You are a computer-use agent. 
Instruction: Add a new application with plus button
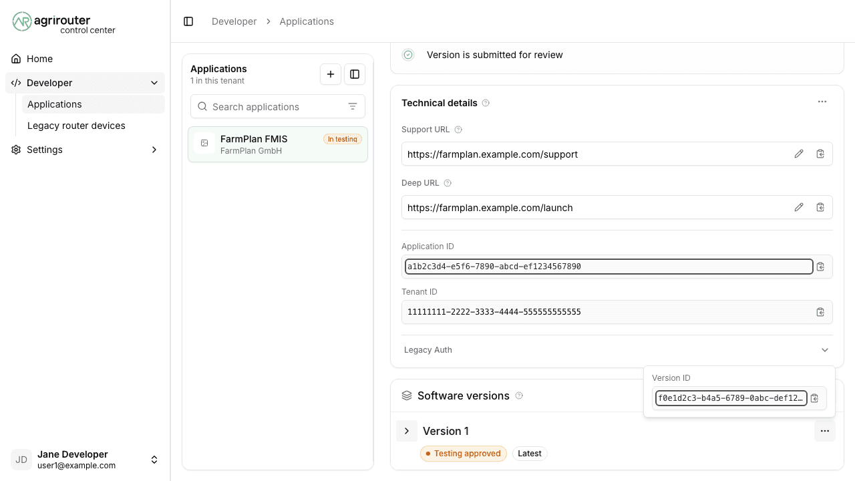coord(331,74)
